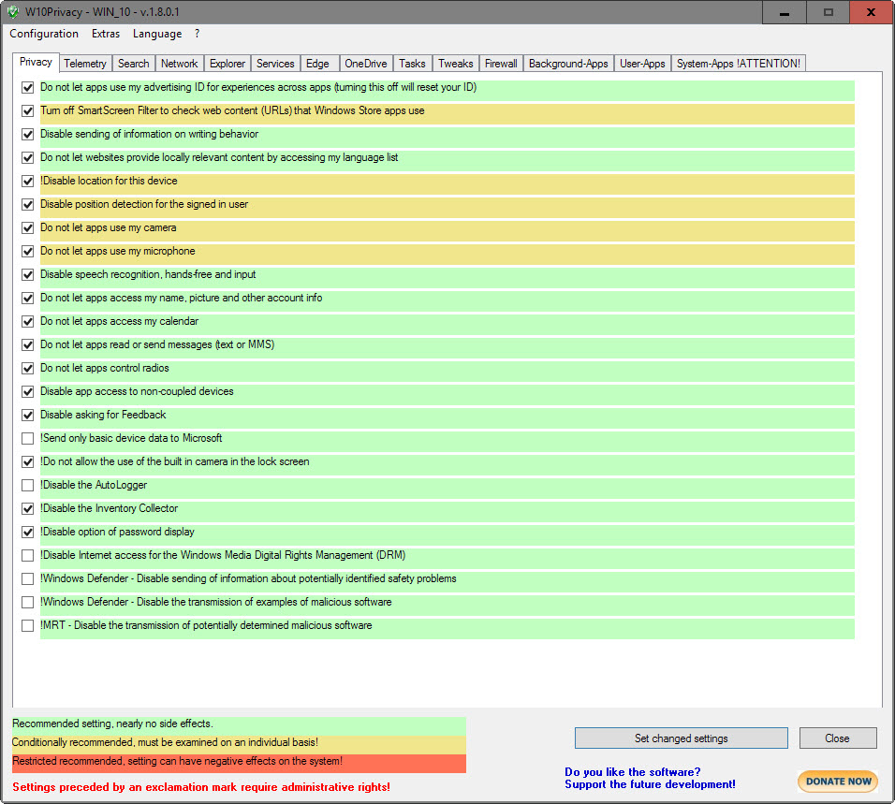The image size is (895, 804).
Task: Click the administrative rights warning text
Action: tap(201, 787)
